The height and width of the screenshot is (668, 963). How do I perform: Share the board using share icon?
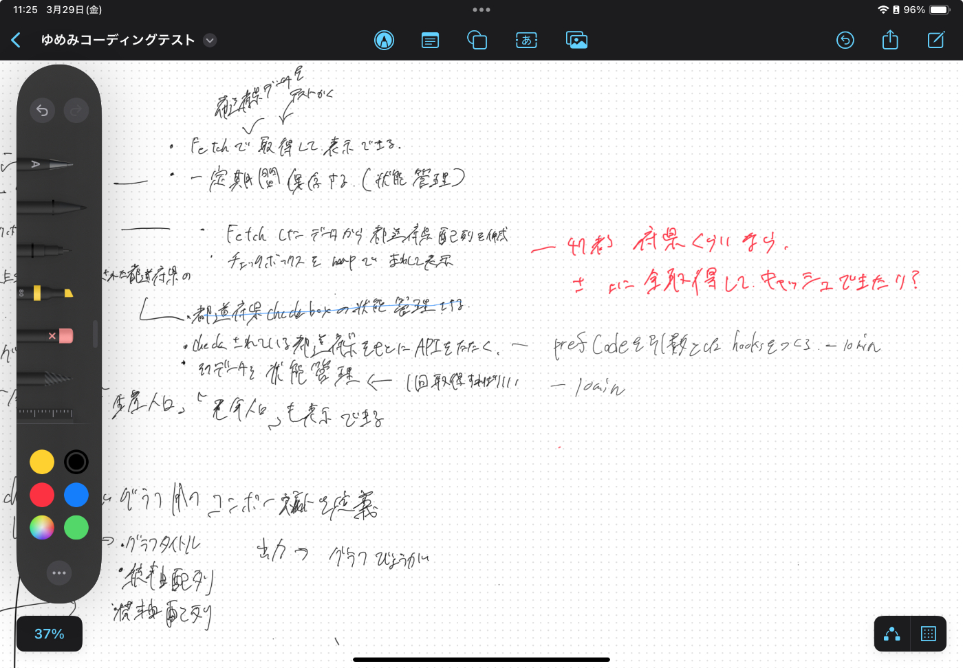[x=890, y=40]
